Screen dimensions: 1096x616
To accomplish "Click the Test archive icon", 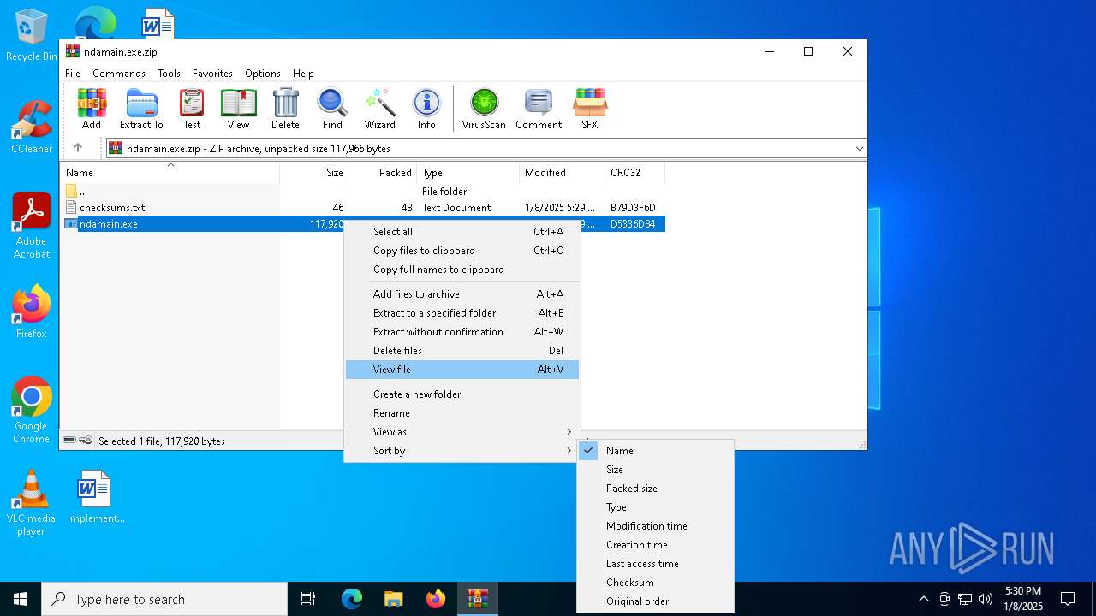I will click(192, 110).
